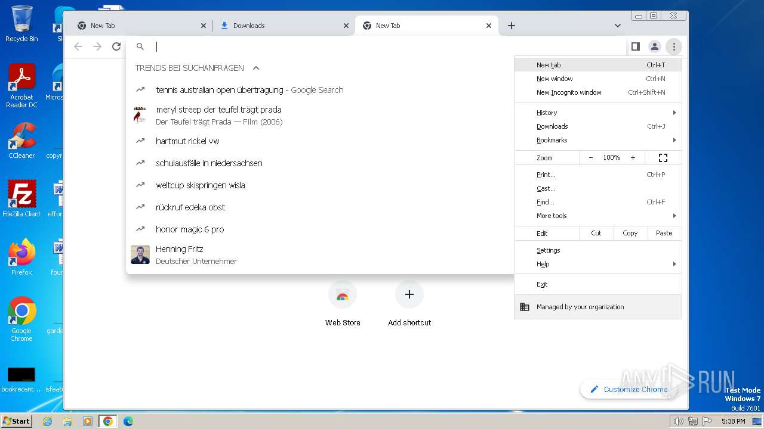The width and height of the screenshot is (764, 429).
Task: Open the Web Store shortcut
Action: pyautogui.click(x=343, y=304)
